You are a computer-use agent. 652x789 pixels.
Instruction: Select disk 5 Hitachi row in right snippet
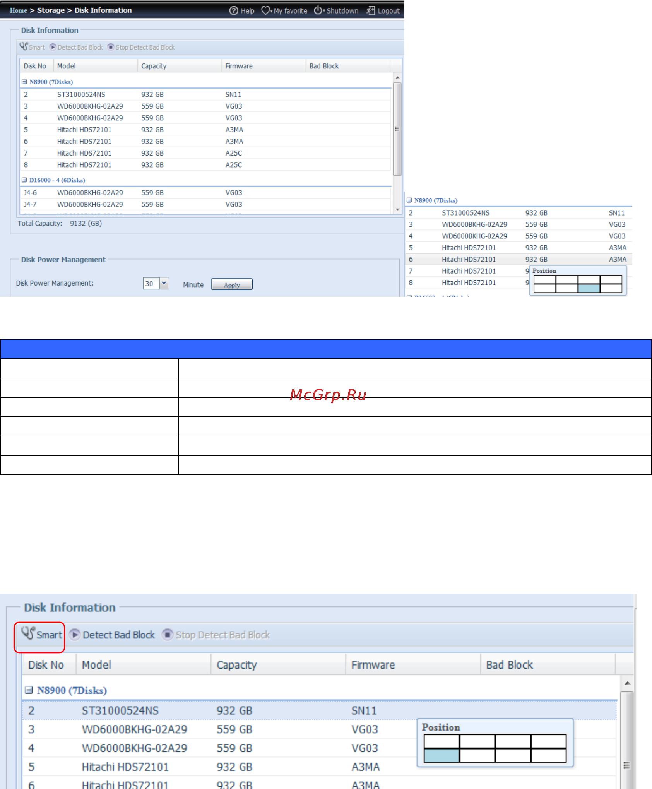coord(519,248)
